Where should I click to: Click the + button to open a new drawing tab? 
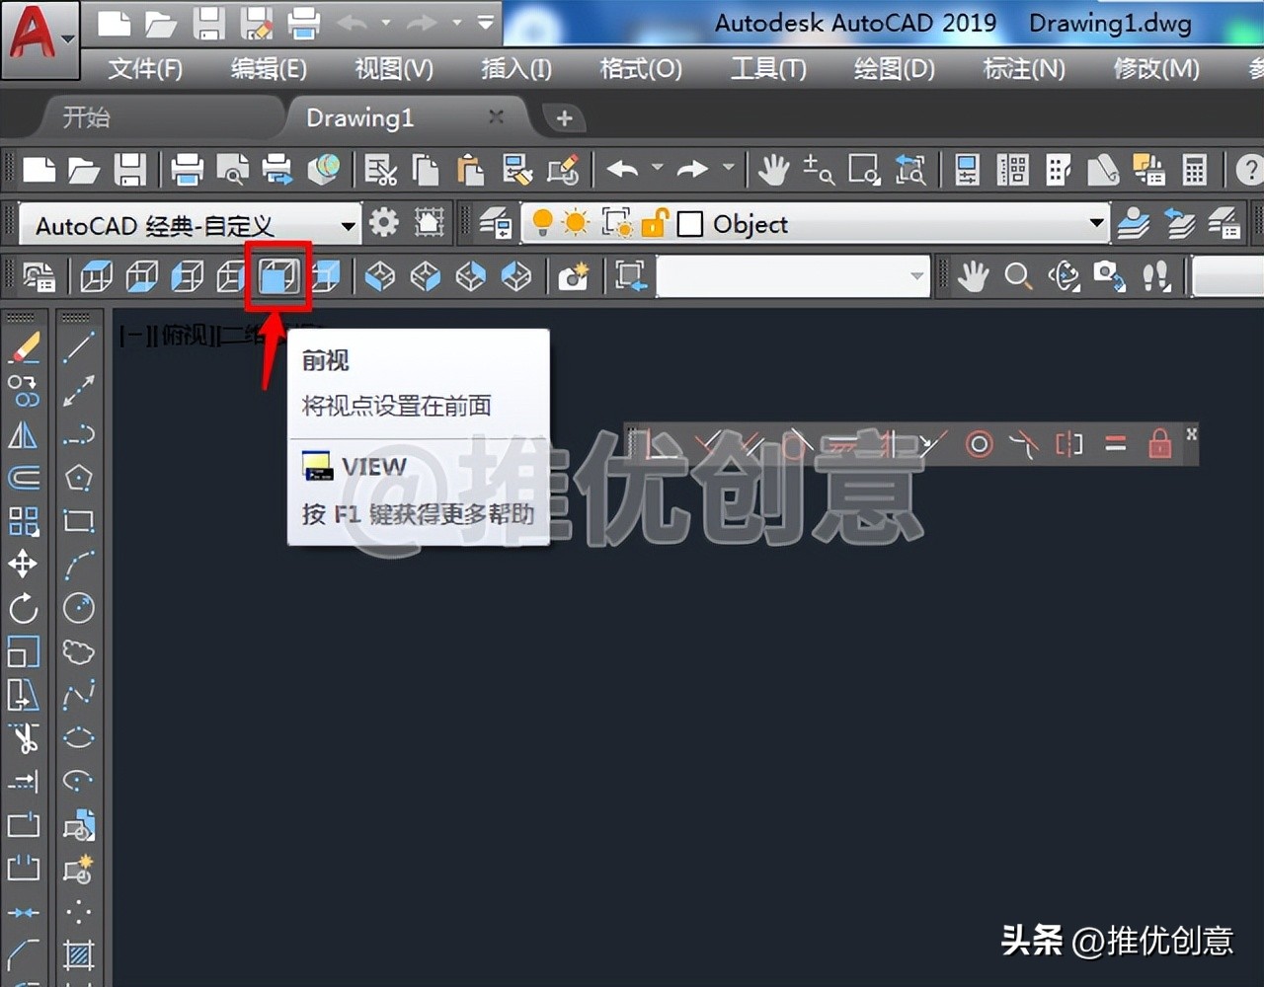pyautogui.click(x=563, y=117)
